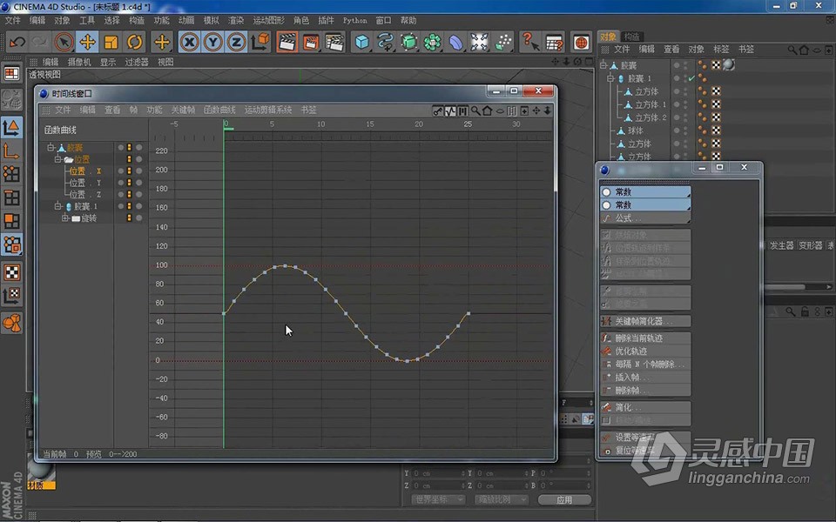Select the live selection arrow tool
Viewport: 836px width, 522px height.
[64, 42]
